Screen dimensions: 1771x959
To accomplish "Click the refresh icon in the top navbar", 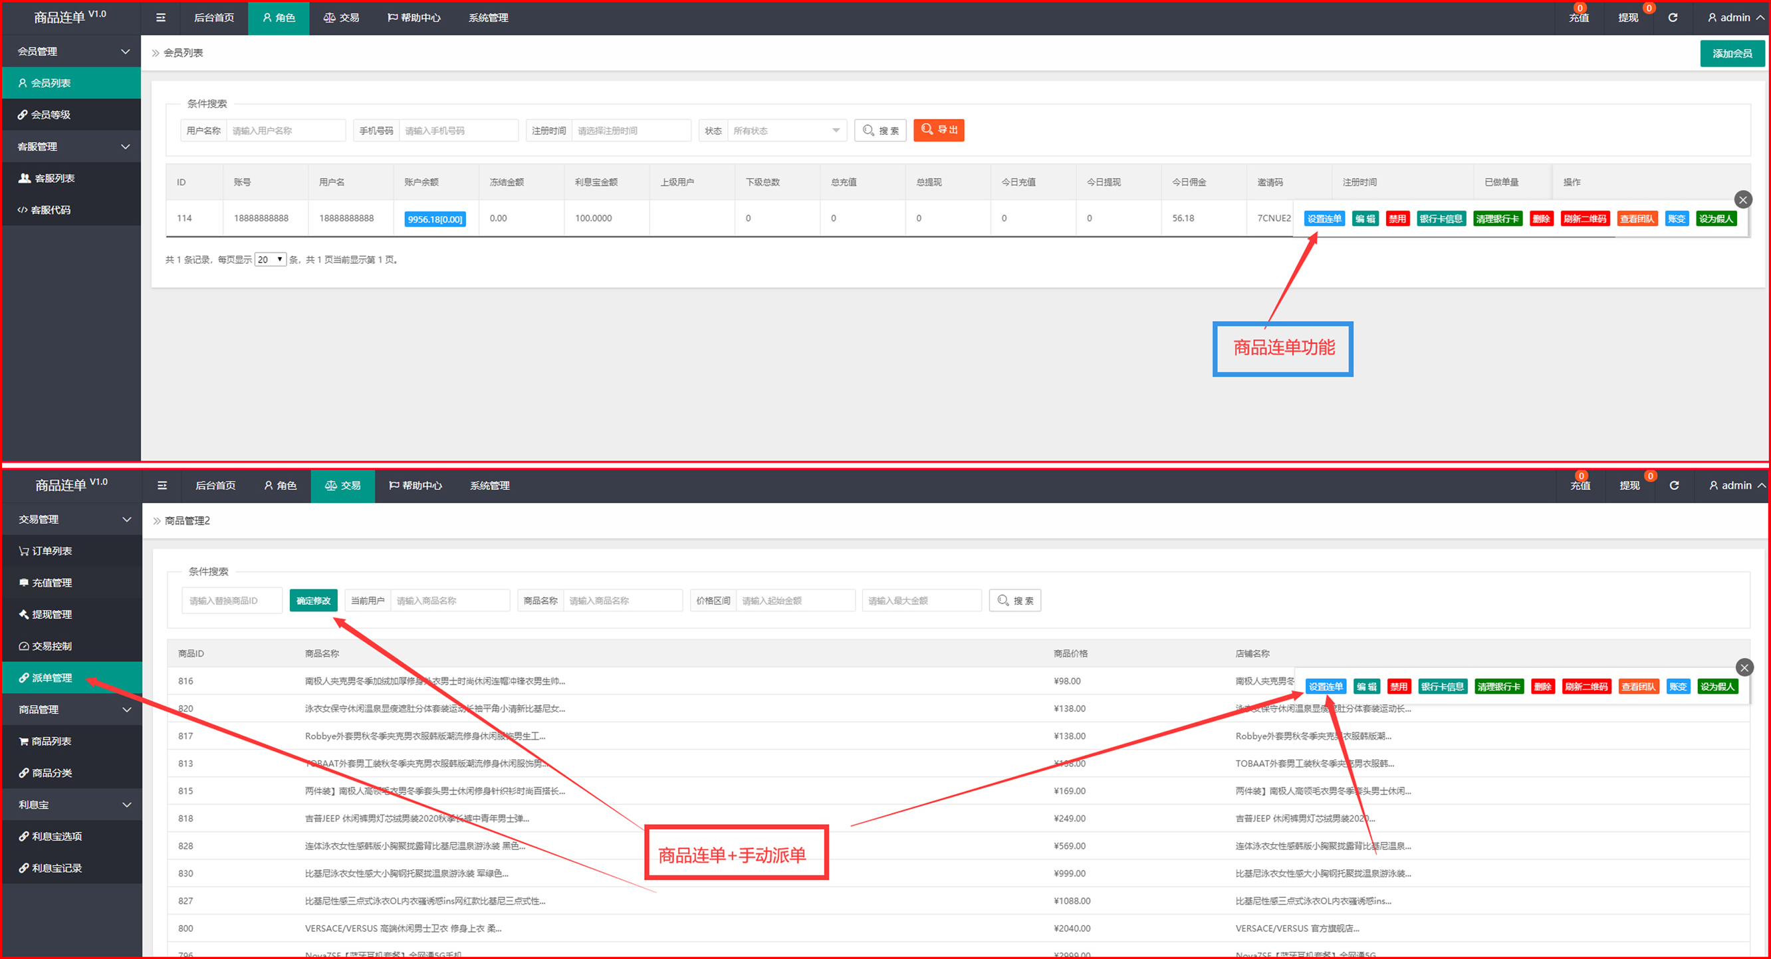I will point(1673,18).
